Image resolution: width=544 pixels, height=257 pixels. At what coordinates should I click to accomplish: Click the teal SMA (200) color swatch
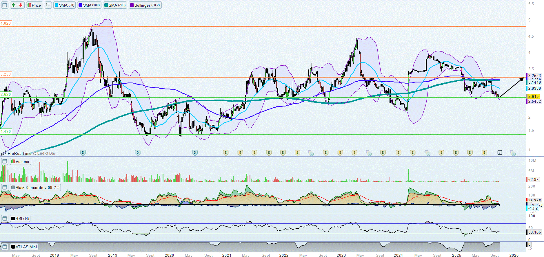tap(106, 5)
